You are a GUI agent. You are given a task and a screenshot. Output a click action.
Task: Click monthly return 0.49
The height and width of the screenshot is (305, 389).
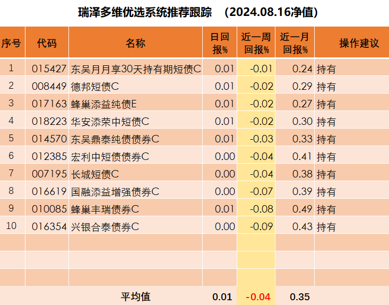[302, 209]
